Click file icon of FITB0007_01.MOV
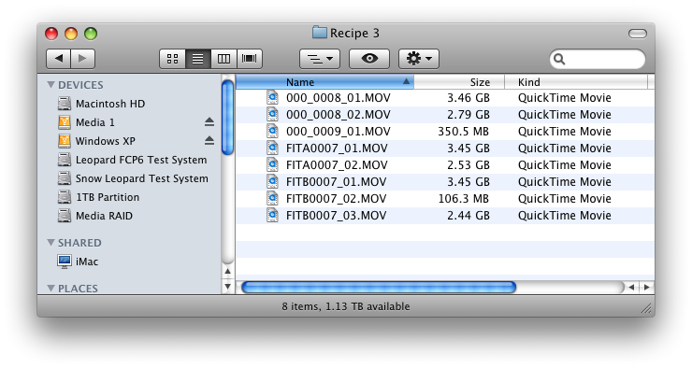Viewport: 692px width, 368px height. [273, 181]
